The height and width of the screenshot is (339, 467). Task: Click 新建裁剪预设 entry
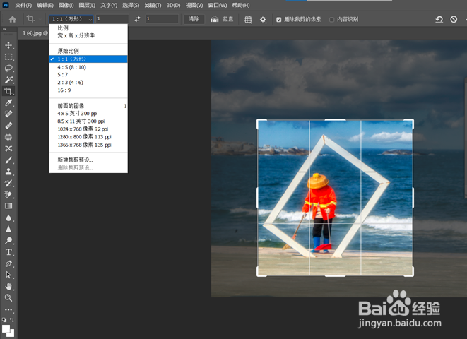(x=88, y=160)
